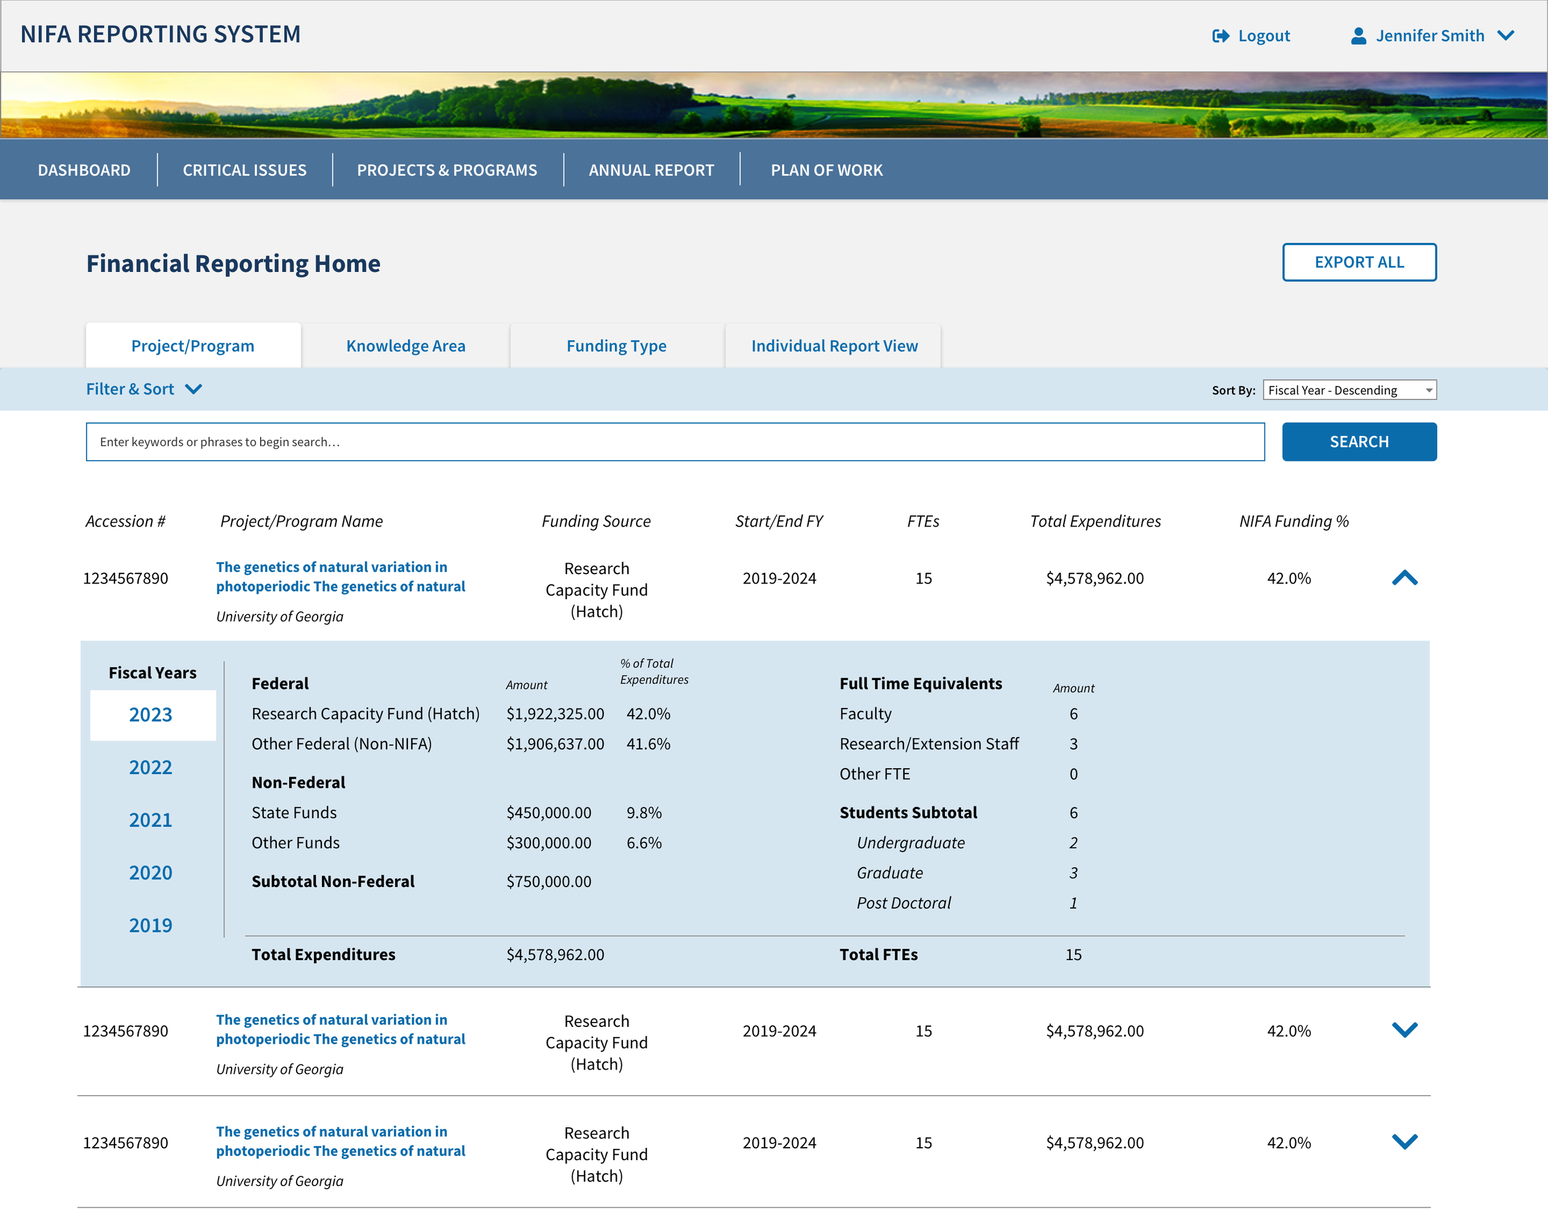The height and width of the screenshot is (1227, 1548).
Task: Click the keyword search input field
Action: (674, 442)
